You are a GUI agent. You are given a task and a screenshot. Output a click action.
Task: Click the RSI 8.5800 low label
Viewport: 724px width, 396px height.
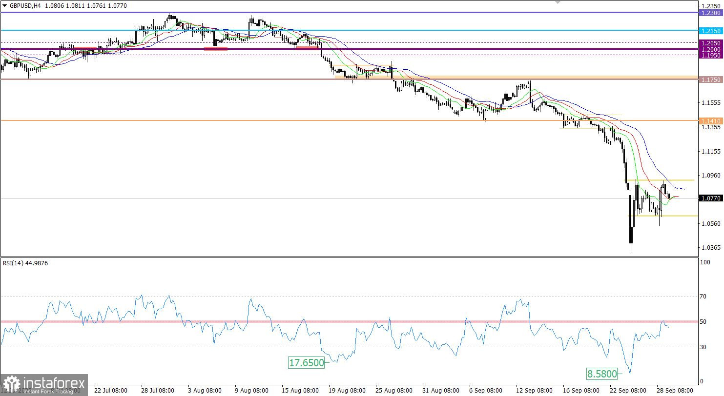coord(602,375)
